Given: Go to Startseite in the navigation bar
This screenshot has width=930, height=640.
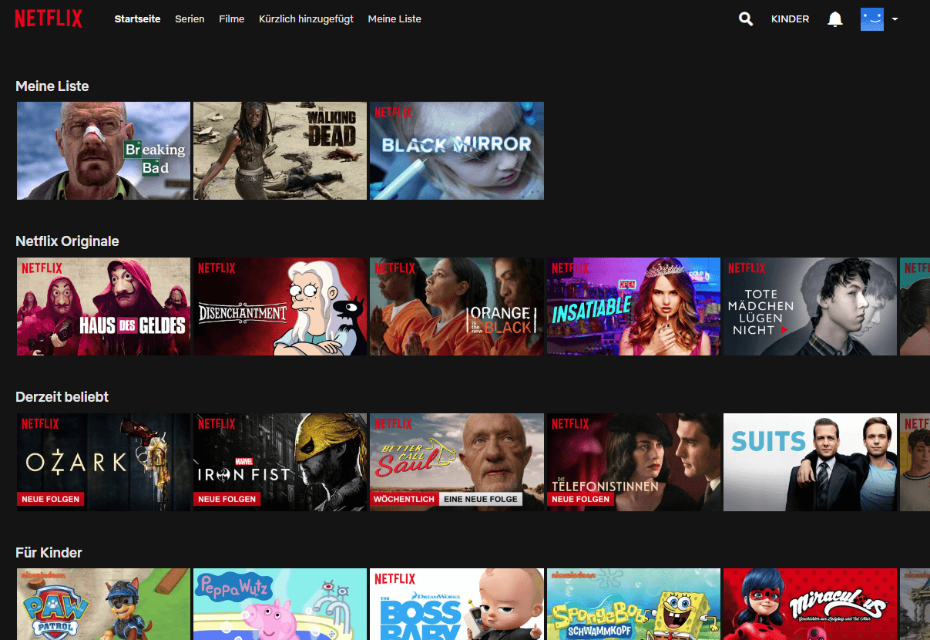Looking at the screenshot, I should [x=137, y=19].
